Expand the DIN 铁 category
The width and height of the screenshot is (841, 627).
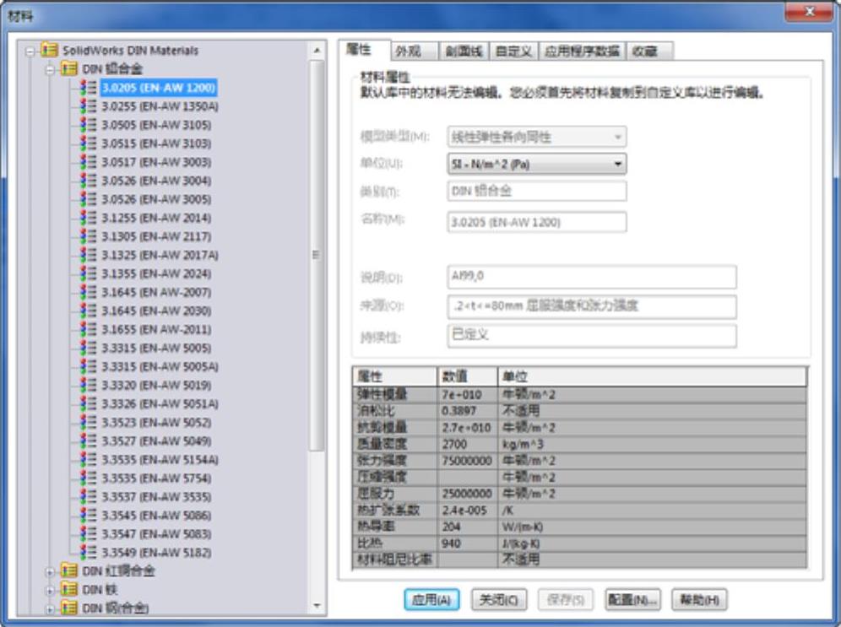coord(51,591)
